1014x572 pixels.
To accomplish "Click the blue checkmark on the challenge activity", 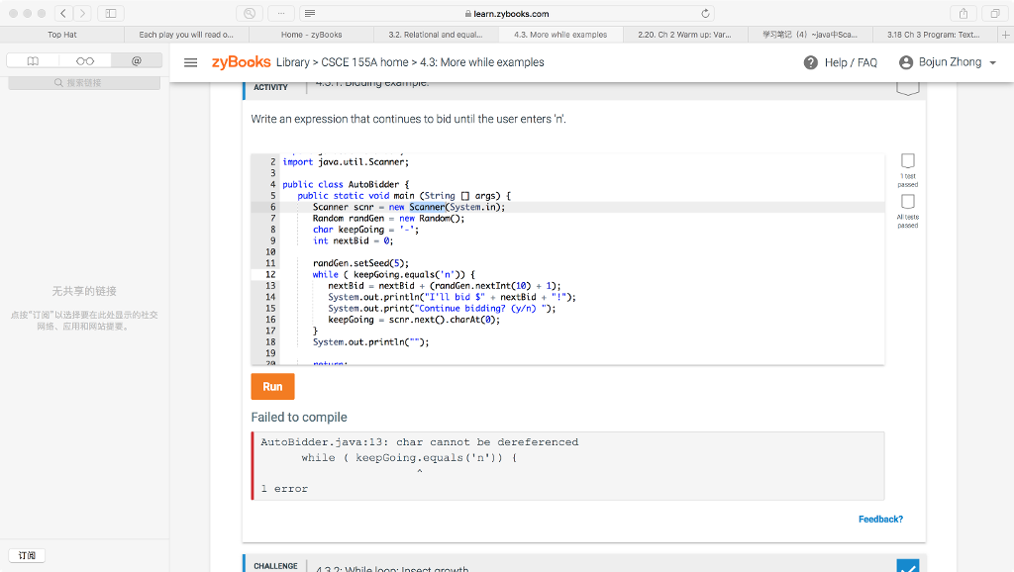I will pyautogui.click(x=907, y=566).
